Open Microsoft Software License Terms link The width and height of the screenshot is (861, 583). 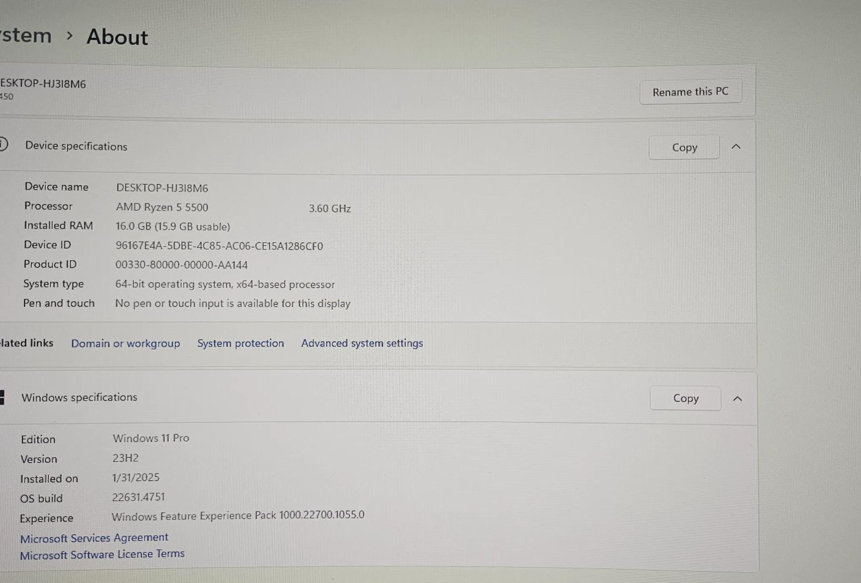[x=102, y=554]
